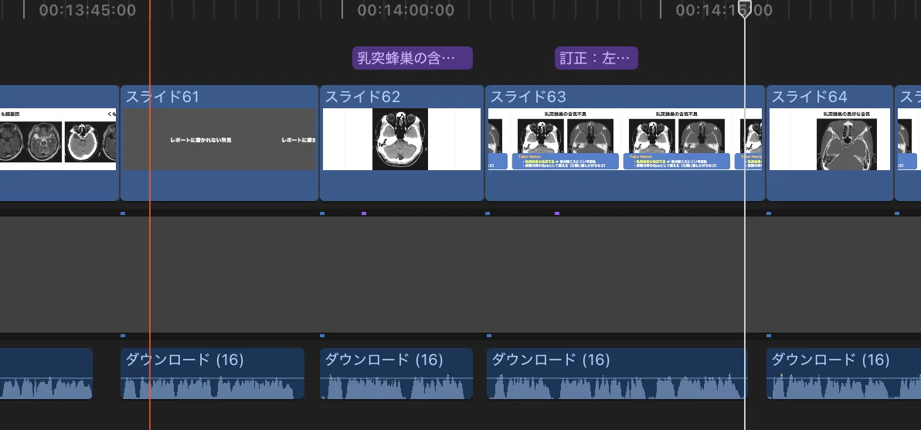Select the purple title clip 乳突蜂巣の含…

click(x=413, y=58)
